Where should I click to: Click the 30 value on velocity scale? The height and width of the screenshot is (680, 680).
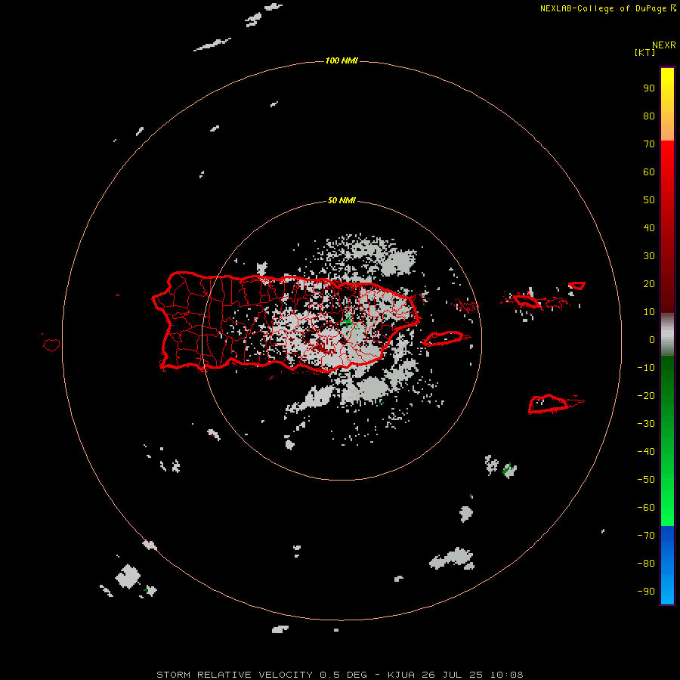pyautogui.click(x=649, y=256)
